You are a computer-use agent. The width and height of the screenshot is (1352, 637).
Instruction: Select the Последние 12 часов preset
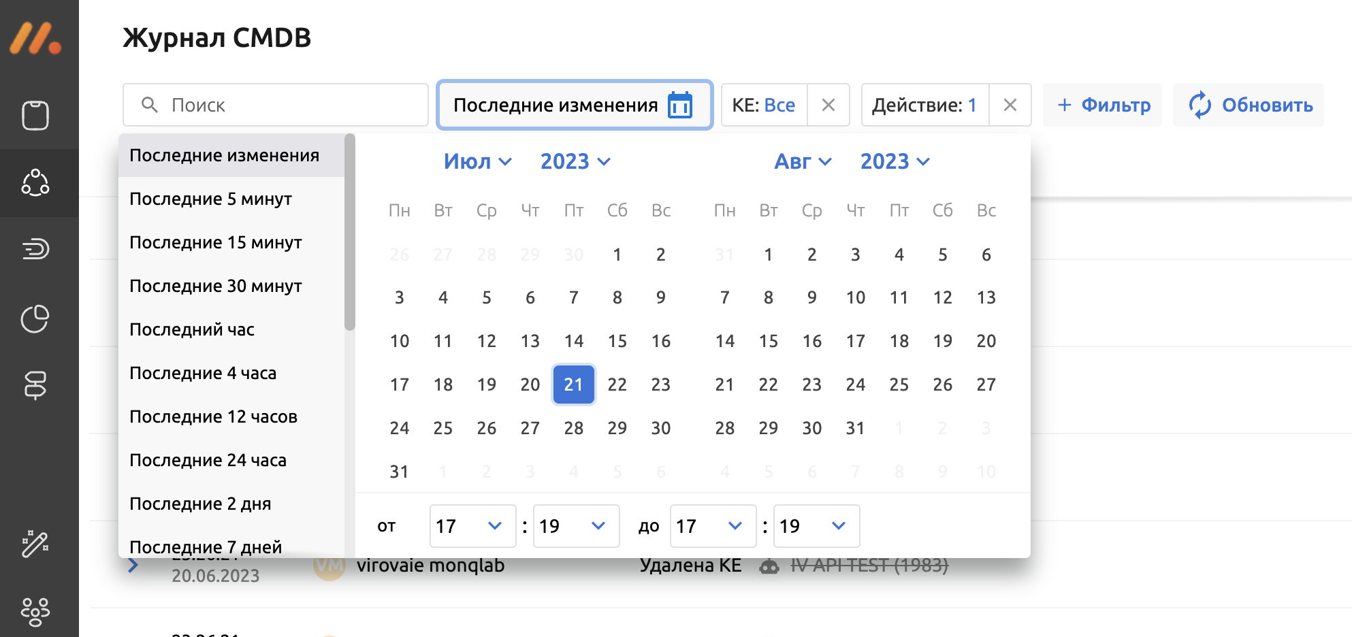point(231,416)
